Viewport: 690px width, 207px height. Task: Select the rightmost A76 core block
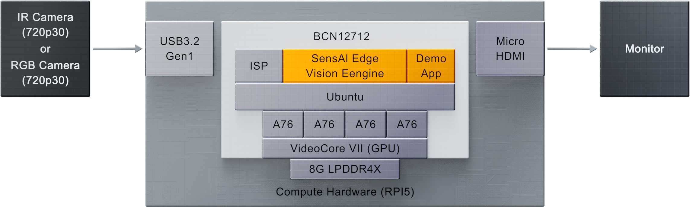pyautogui.click(x=407, y=124)
